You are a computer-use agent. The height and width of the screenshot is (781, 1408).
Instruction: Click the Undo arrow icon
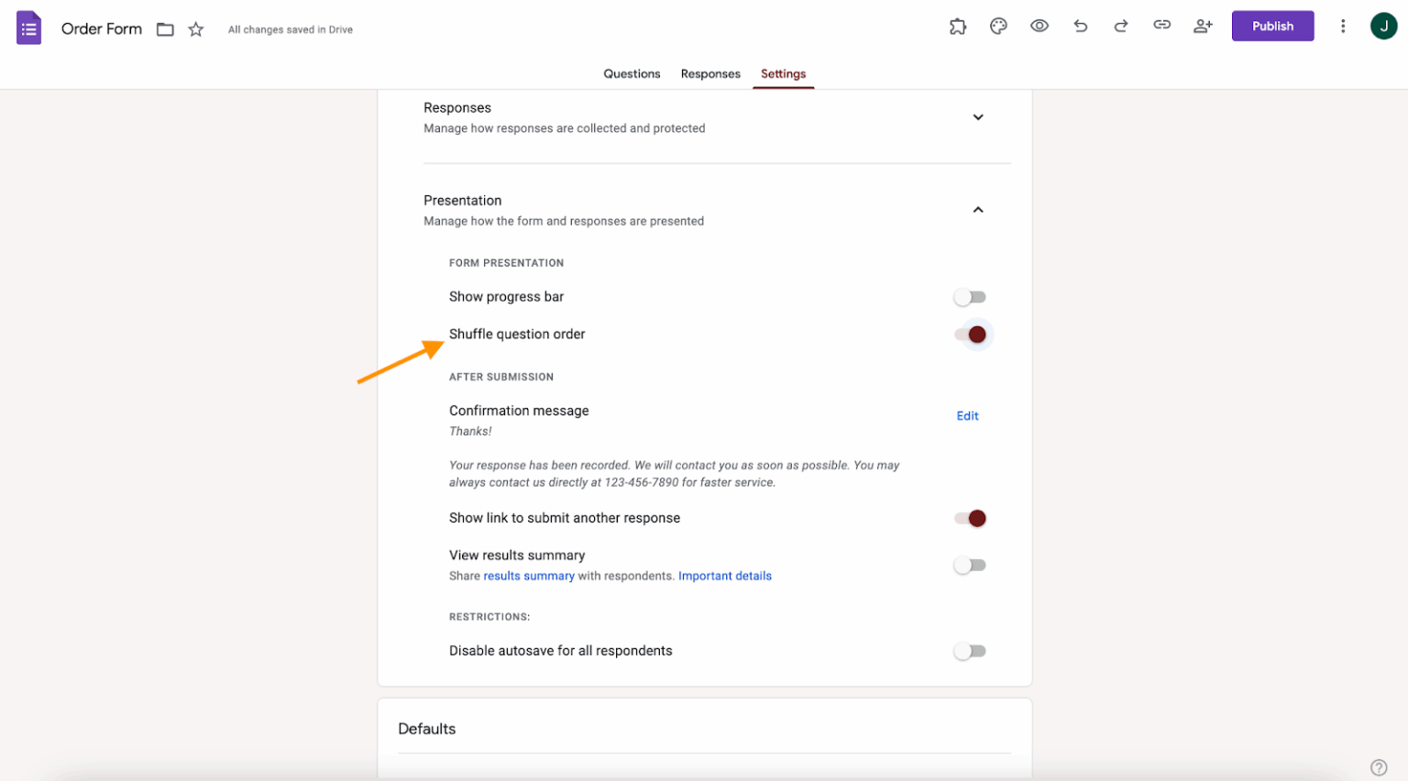click(x=1081, y=26)
